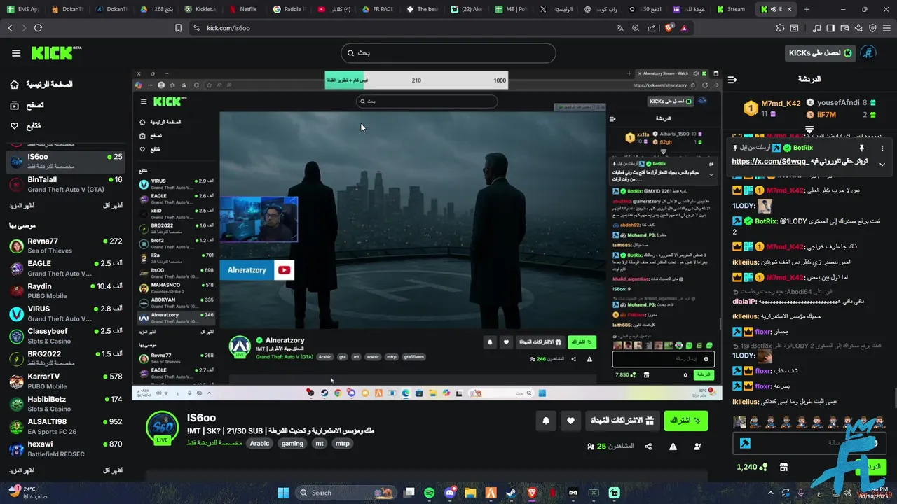Open the x.com/S6wqq link

click(x=770, y=162)
